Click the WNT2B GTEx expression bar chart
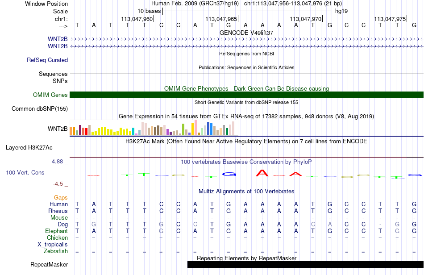The image size is (424, 275). 154,128
